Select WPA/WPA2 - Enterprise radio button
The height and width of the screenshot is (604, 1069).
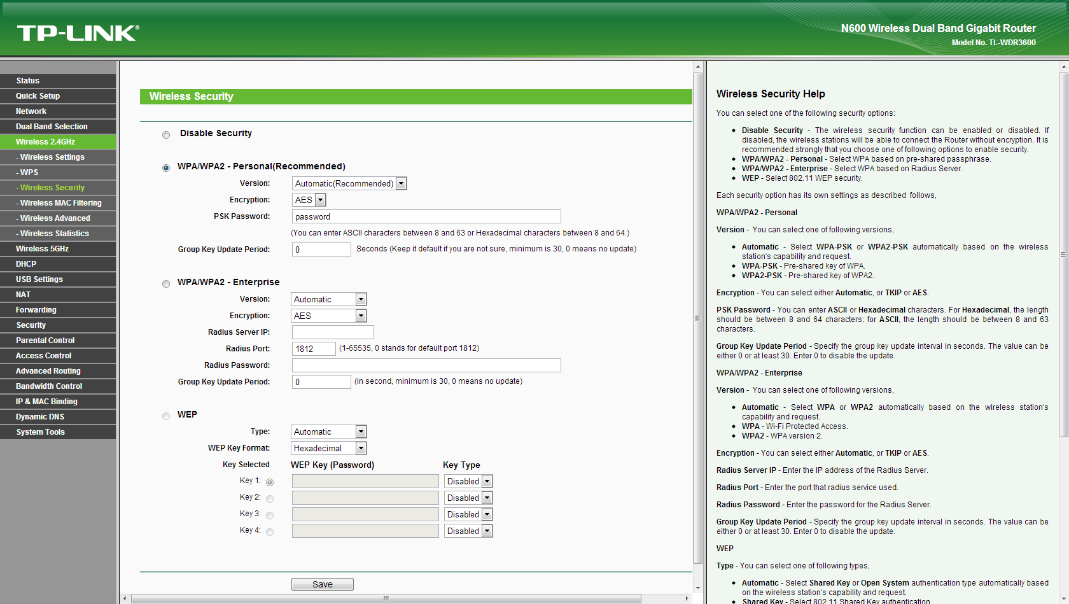coord(166,283)
